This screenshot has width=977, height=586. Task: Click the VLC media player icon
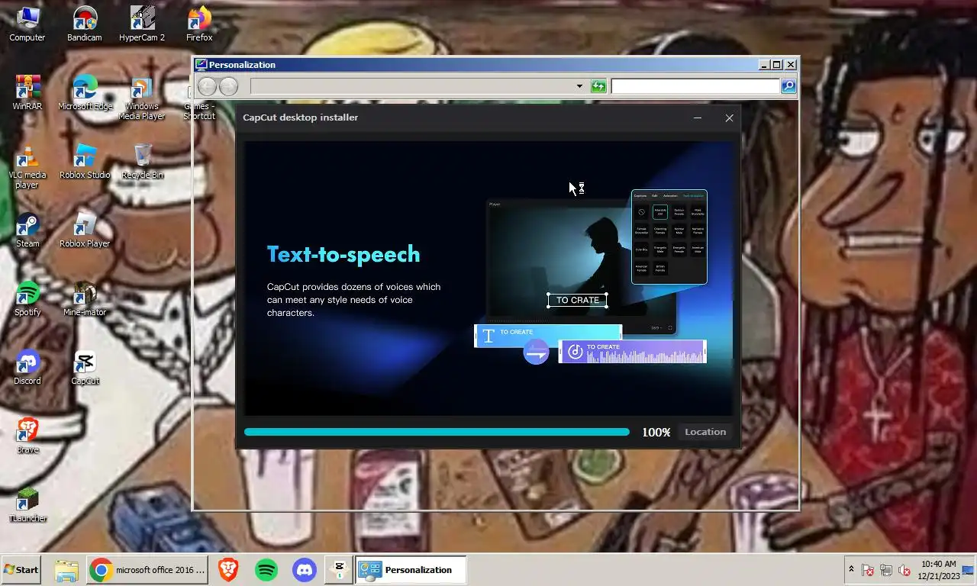click(x=27, y=166)
